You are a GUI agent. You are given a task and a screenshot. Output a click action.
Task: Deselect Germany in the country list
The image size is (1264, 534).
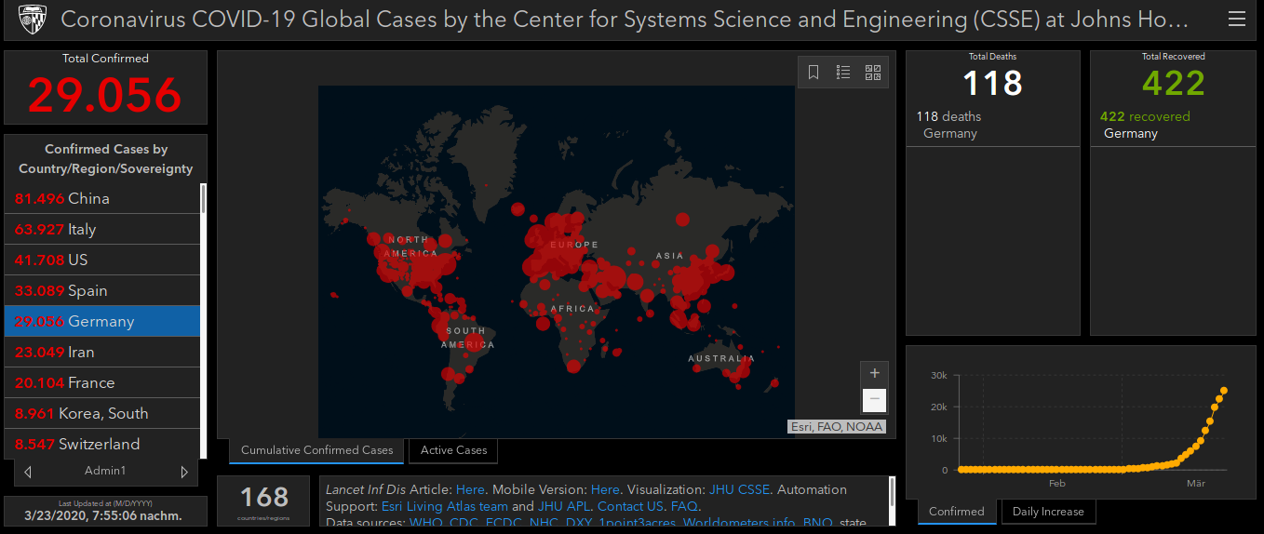(102, 321)
